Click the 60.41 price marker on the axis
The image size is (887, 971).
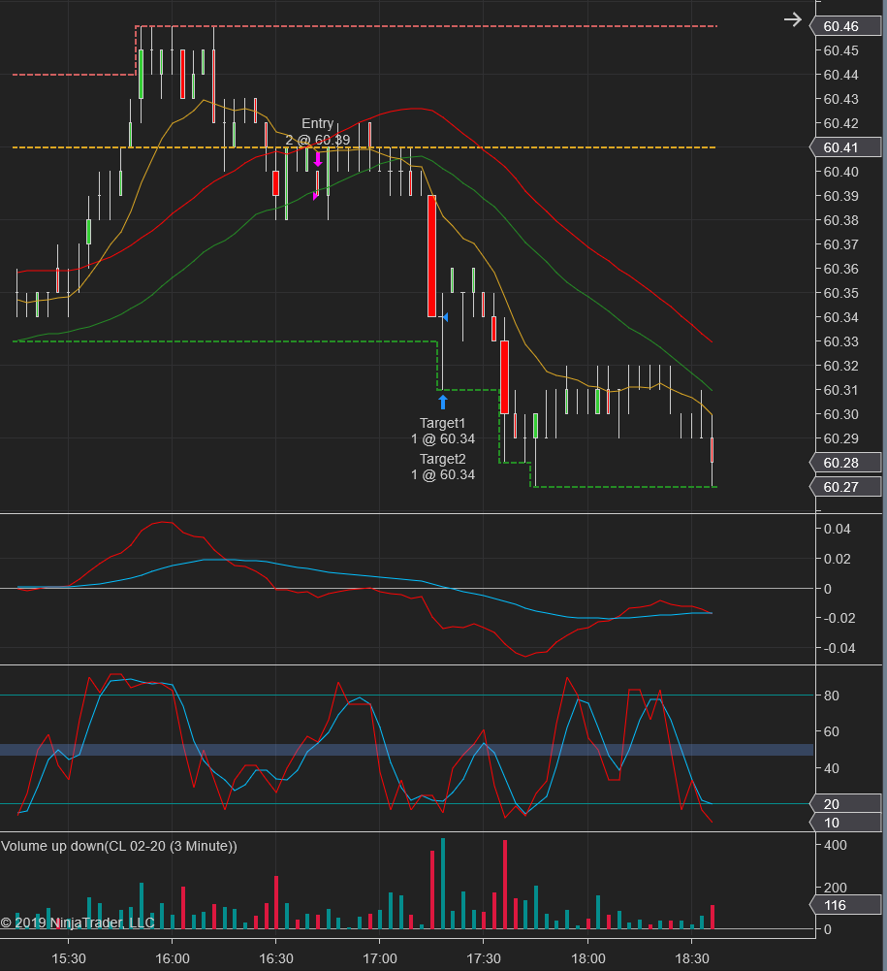click(x=845, y=147)
